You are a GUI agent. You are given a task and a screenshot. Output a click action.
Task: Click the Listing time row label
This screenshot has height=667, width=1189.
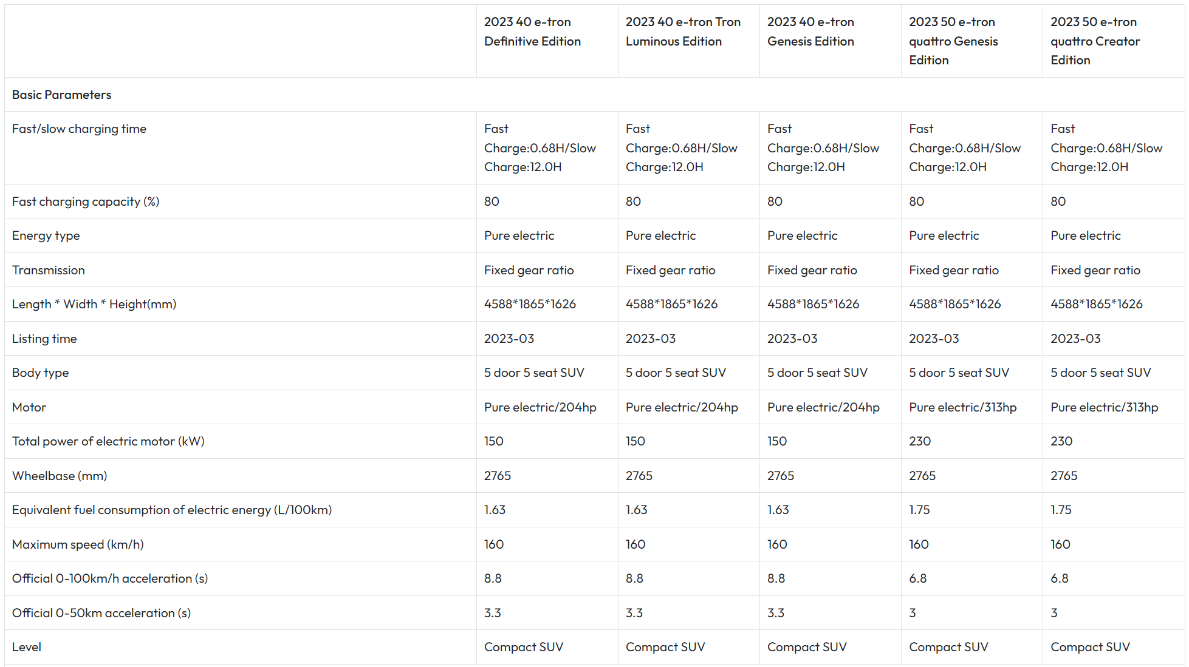coord(44,339)
